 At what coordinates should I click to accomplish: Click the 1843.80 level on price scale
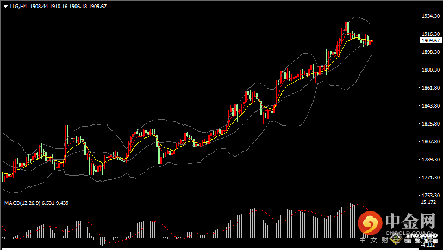coord(430,106)
